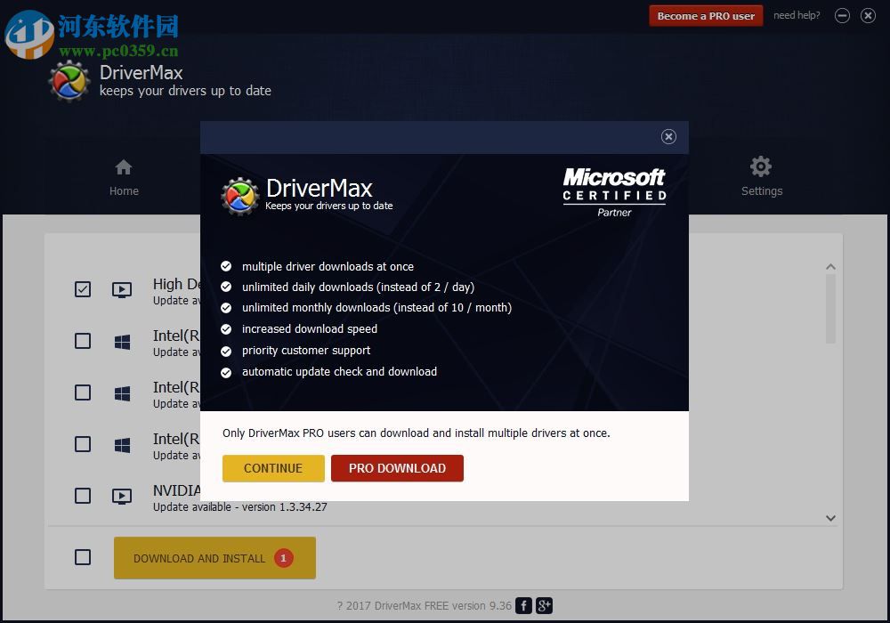The image size is (890, 623).
Task: Start DOWNLOAD AND INSTALL for selected driver
Action: coord(214,558)
